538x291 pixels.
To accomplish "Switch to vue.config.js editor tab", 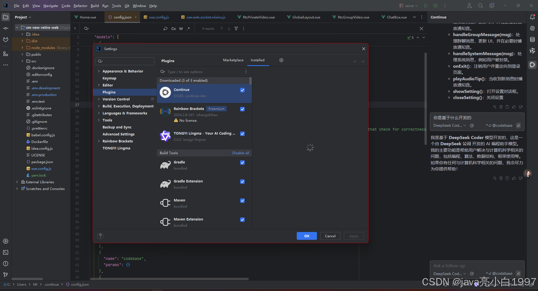I will 156,17.
